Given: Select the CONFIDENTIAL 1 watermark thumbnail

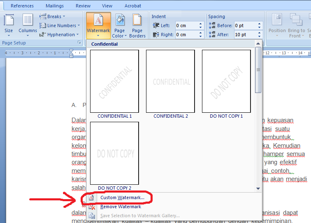Looking at the screenshot, I should pyautogui.click(x=114, y=81).
